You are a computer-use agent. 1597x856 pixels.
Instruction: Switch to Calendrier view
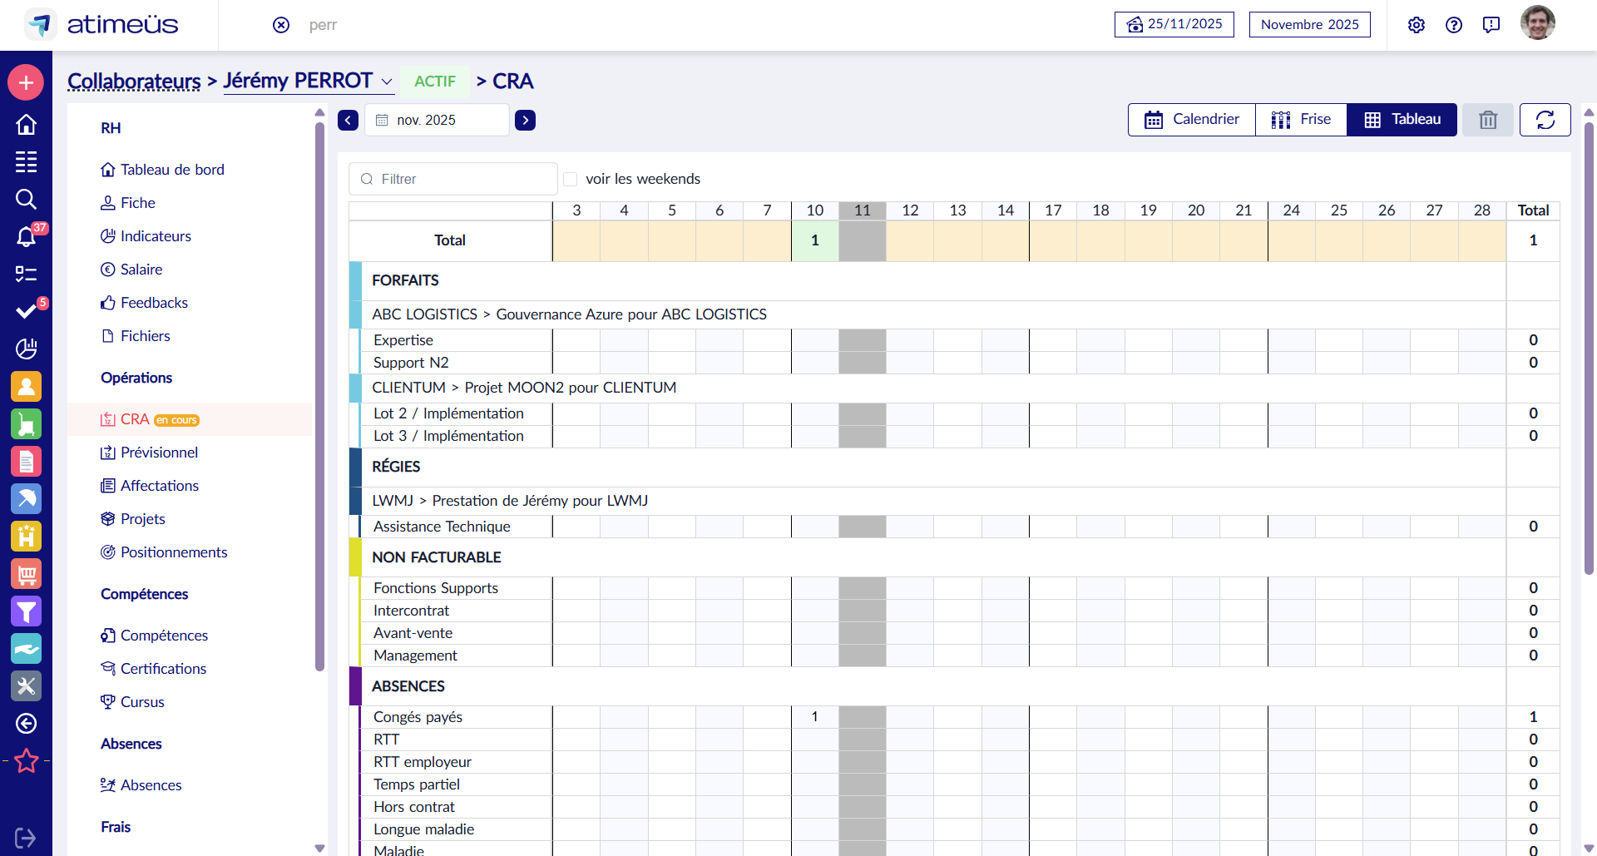click(x=1192, y=120)
